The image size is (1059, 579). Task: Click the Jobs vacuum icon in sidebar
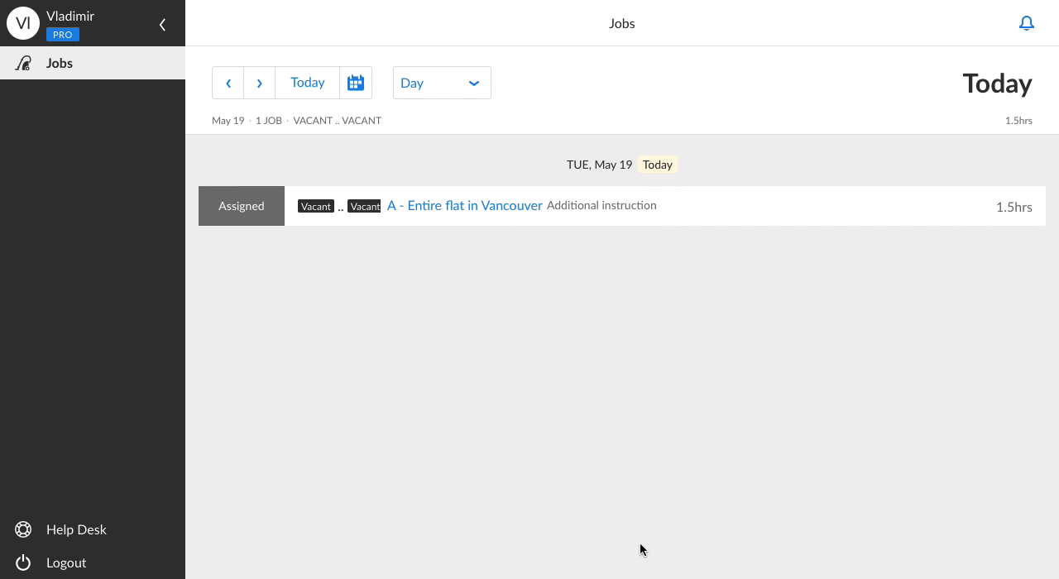pyautogui.click(x=23, y=63)
